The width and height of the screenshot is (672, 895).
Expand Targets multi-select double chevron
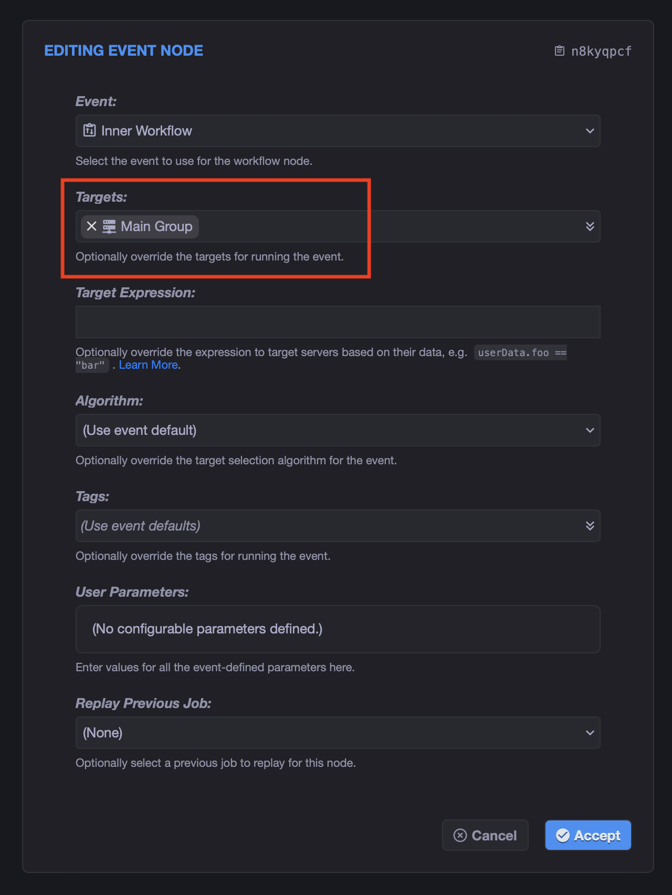click(590, 226)
